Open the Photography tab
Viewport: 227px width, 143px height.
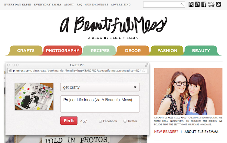[63, 51]
